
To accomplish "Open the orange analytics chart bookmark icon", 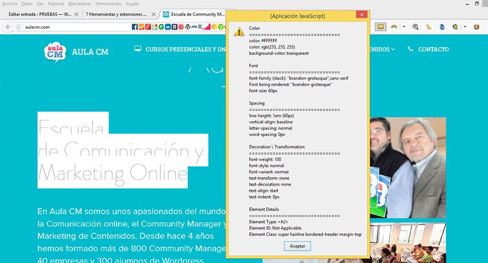I will pyautogui.click(x=142, y=27).
